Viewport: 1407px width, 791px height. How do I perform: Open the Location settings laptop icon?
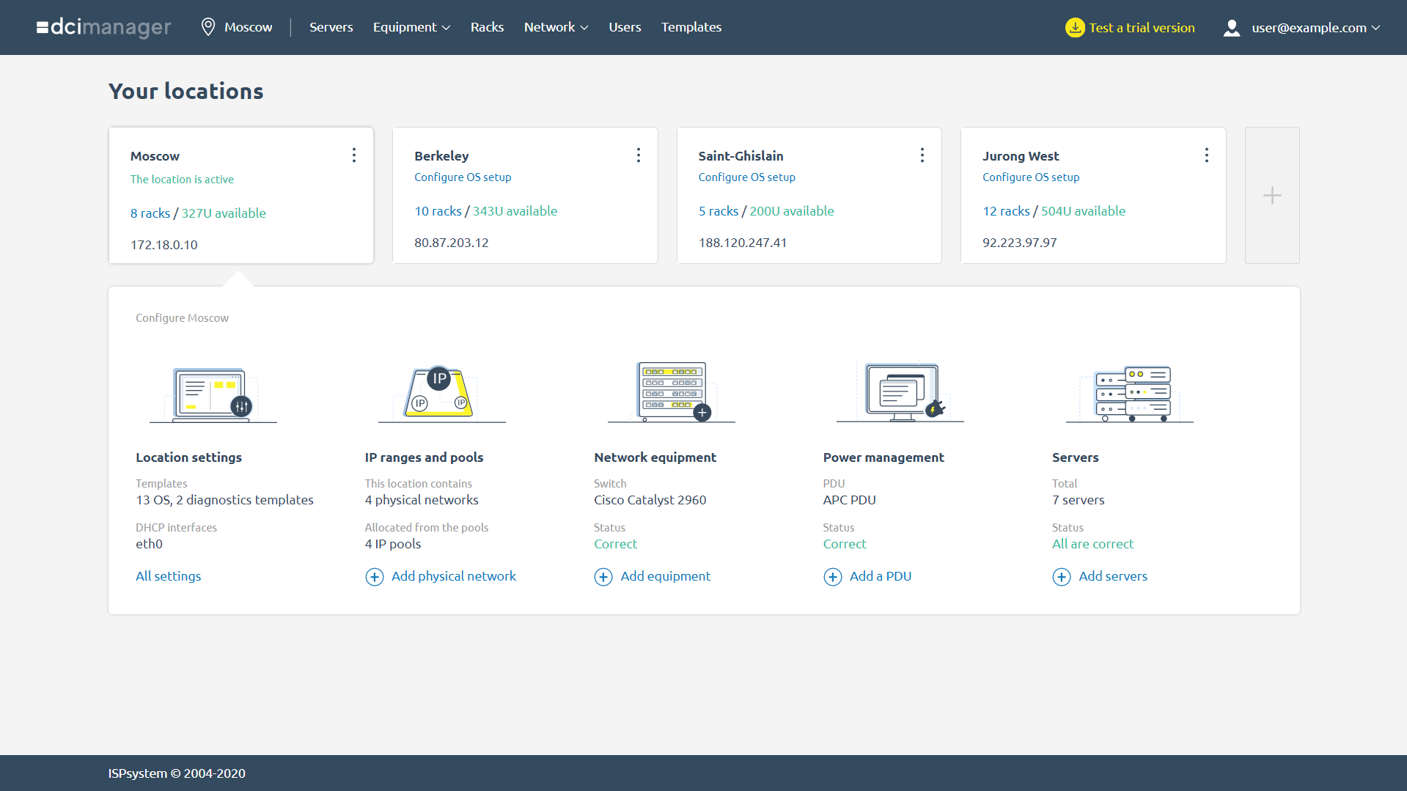pos(213,393)
